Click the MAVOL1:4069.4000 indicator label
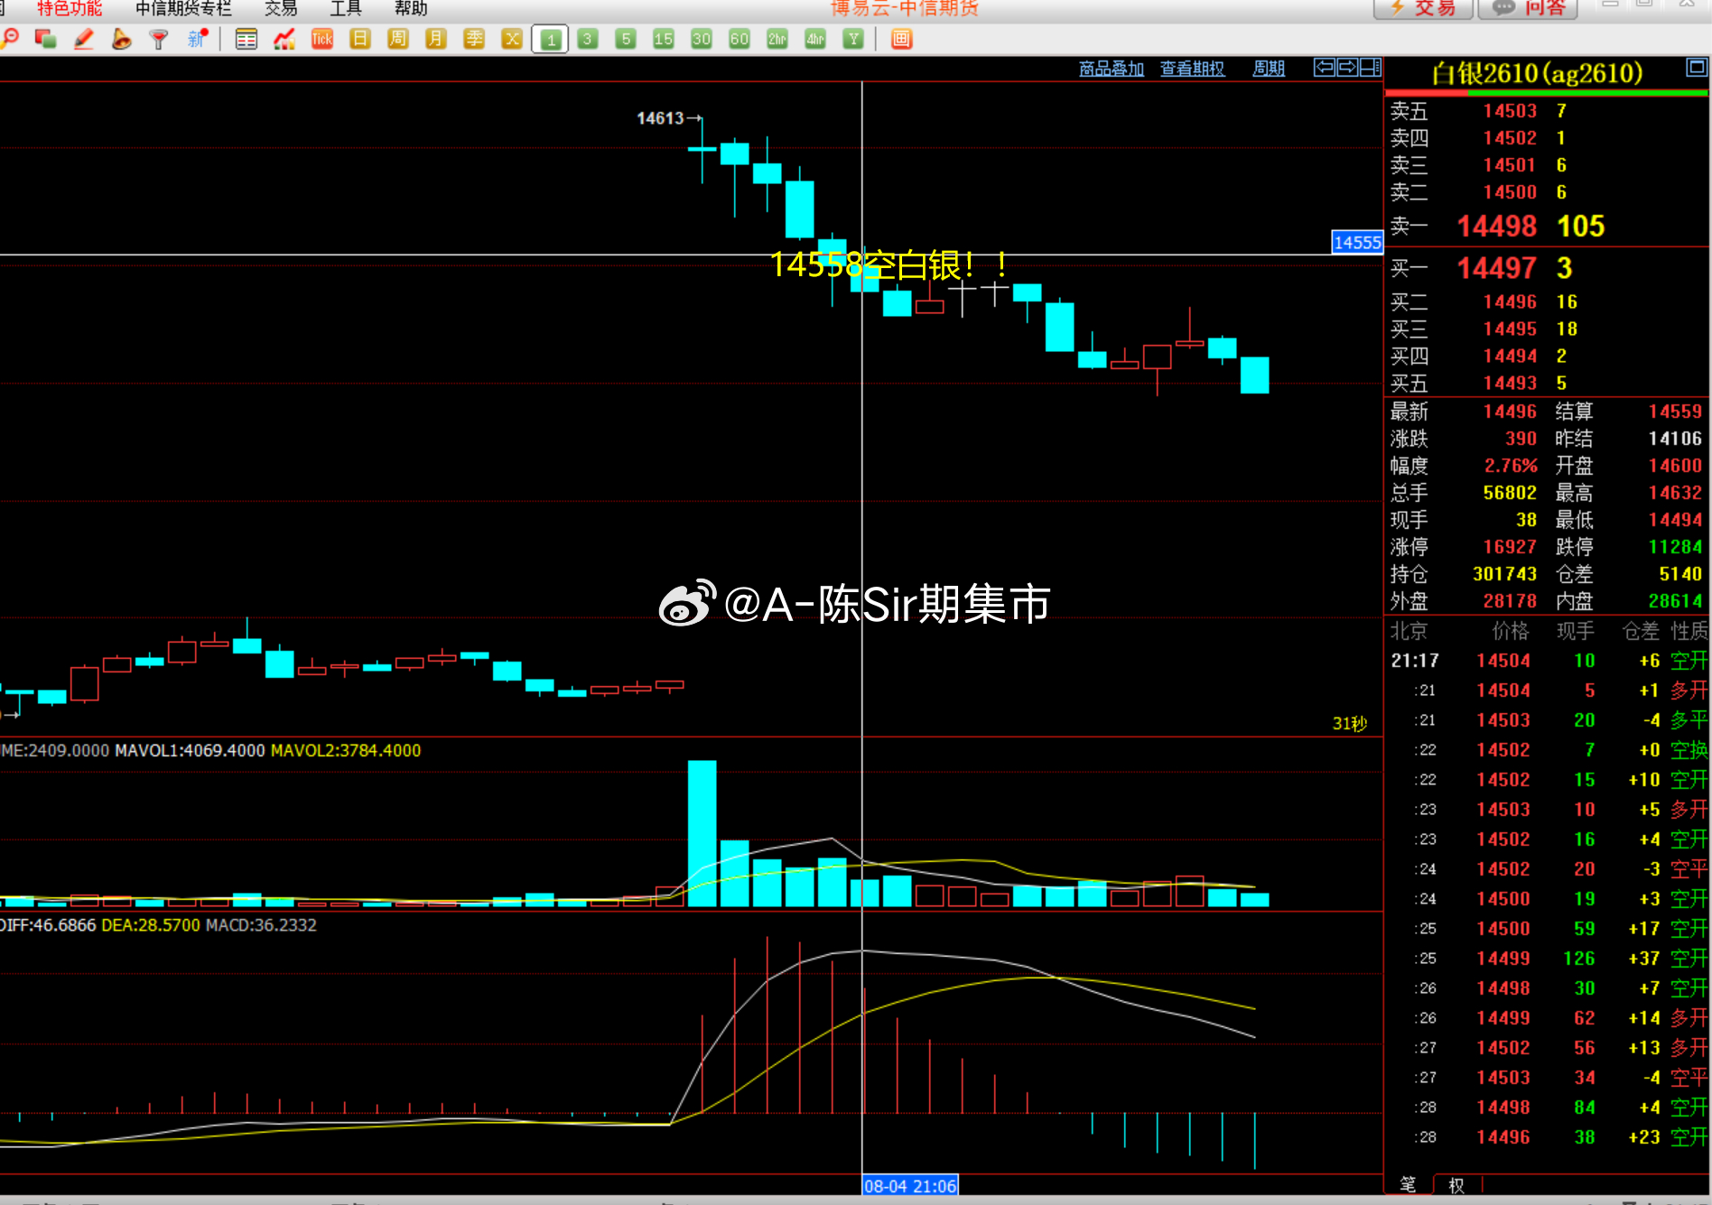Image resolution: width=1712 pixels, height=1205 pixels. [190, 751]
